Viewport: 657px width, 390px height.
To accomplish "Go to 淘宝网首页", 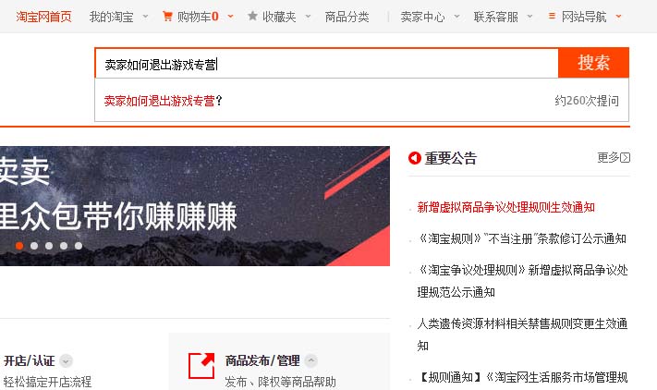I will point(44,17).
